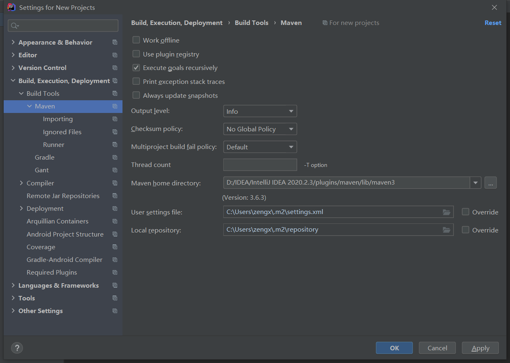This screenshot has height=363, width=510.
Task: Select Importing under Maven
Action: tap(58, 119)
